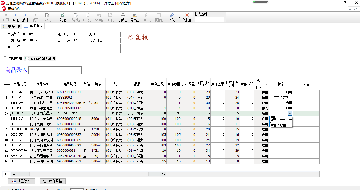Switch to the 单据操作 tab

click(x=34, y=26)
